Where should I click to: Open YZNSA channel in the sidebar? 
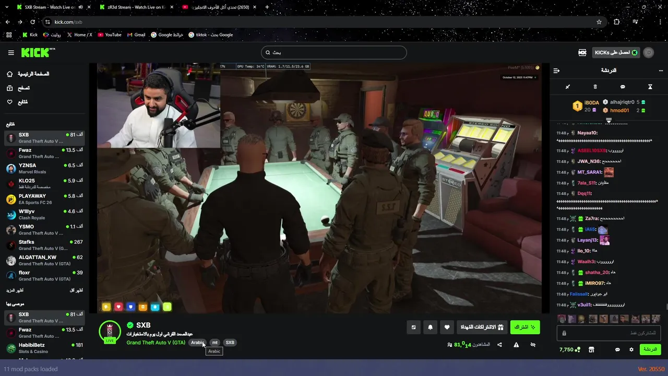pyautogui.click(x=44, y=169)
